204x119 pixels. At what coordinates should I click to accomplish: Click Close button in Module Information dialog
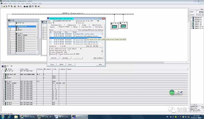pyautogui.click(x=52, y=64)
